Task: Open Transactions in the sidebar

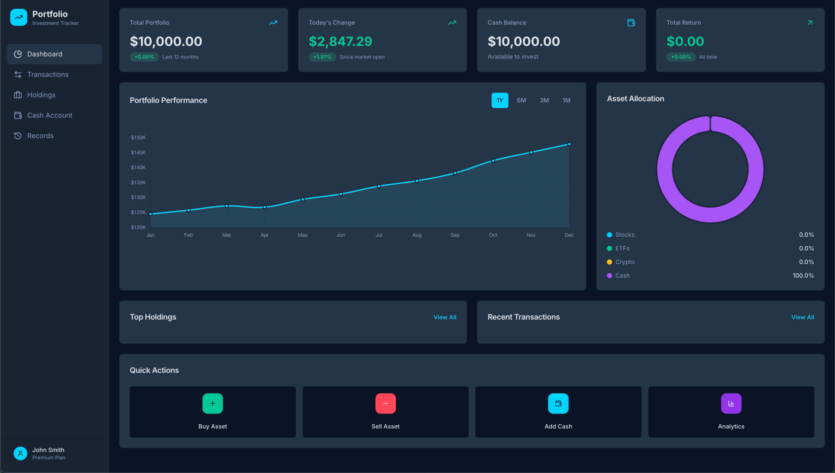Action: pyautogui.click(x=48, y=75)
